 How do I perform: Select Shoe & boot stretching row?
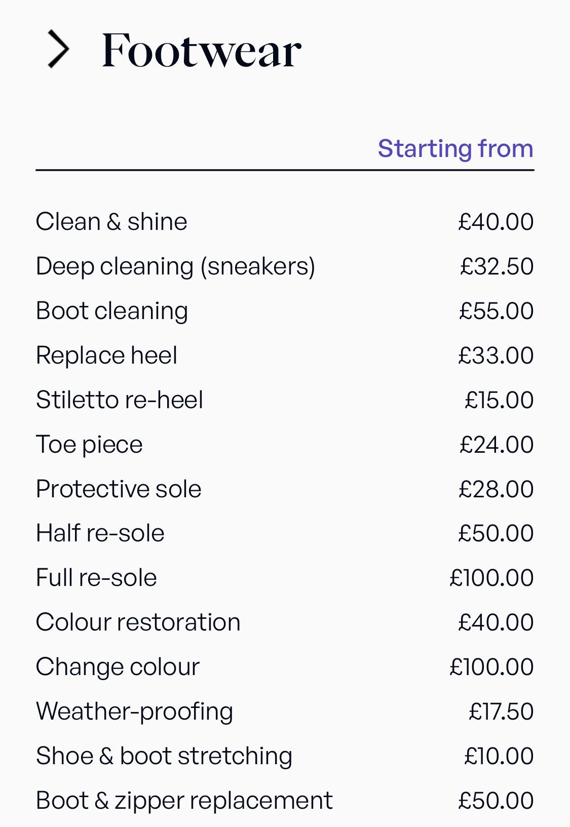[285, 756]
